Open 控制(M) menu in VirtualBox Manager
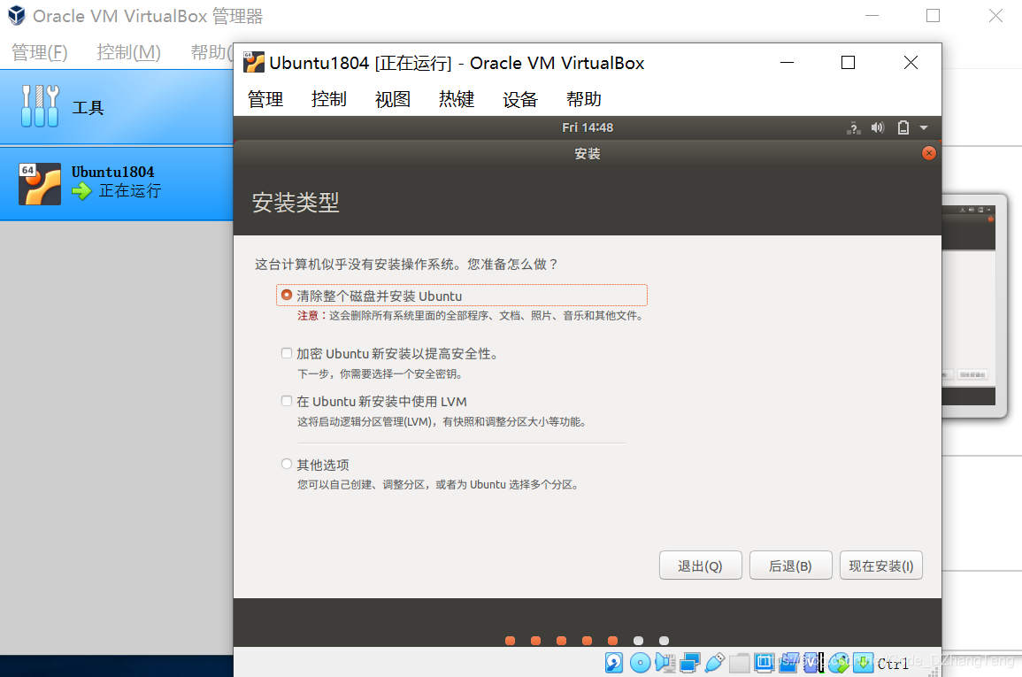This screenshot has height=677, width=1022. [x=128, y=52]
